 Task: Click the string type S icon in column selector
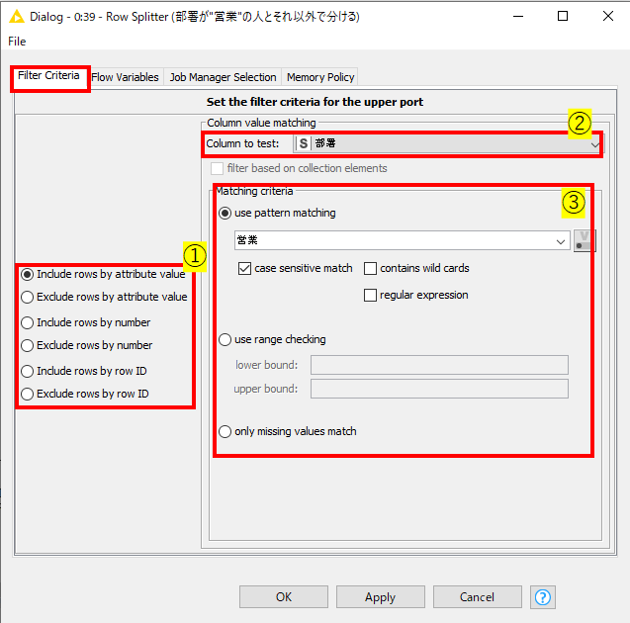click(304, 143)
